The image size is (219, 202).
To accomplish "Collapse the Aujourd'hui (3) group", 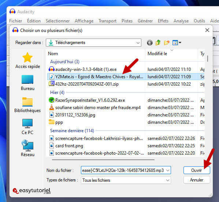I will (x=65, y=62).
